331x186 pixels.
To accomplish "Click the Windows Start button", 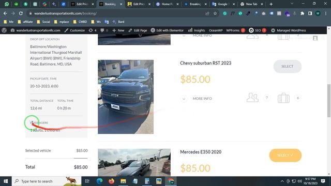I will pyautogui.click(x=6, y=181).
